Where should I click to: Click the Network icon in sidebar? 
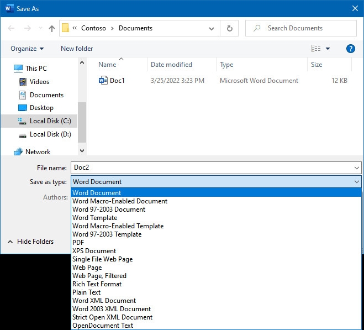(x=18, y=152)
